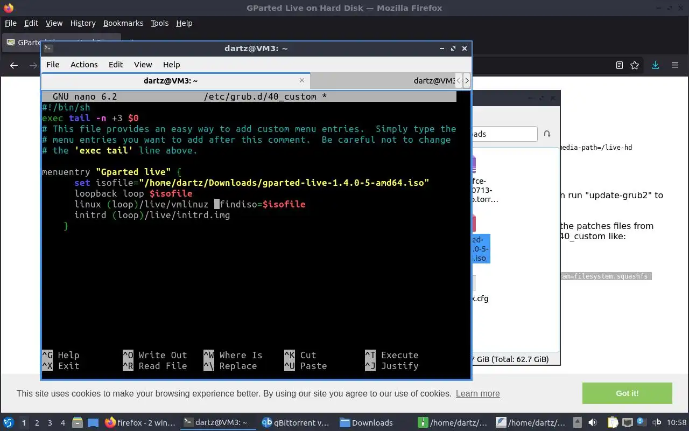The width and height of the screenshot is (689, 431).
Task: Toggle Firefox reader view icon
Action: pyautogui.click(x=620, y=65)
